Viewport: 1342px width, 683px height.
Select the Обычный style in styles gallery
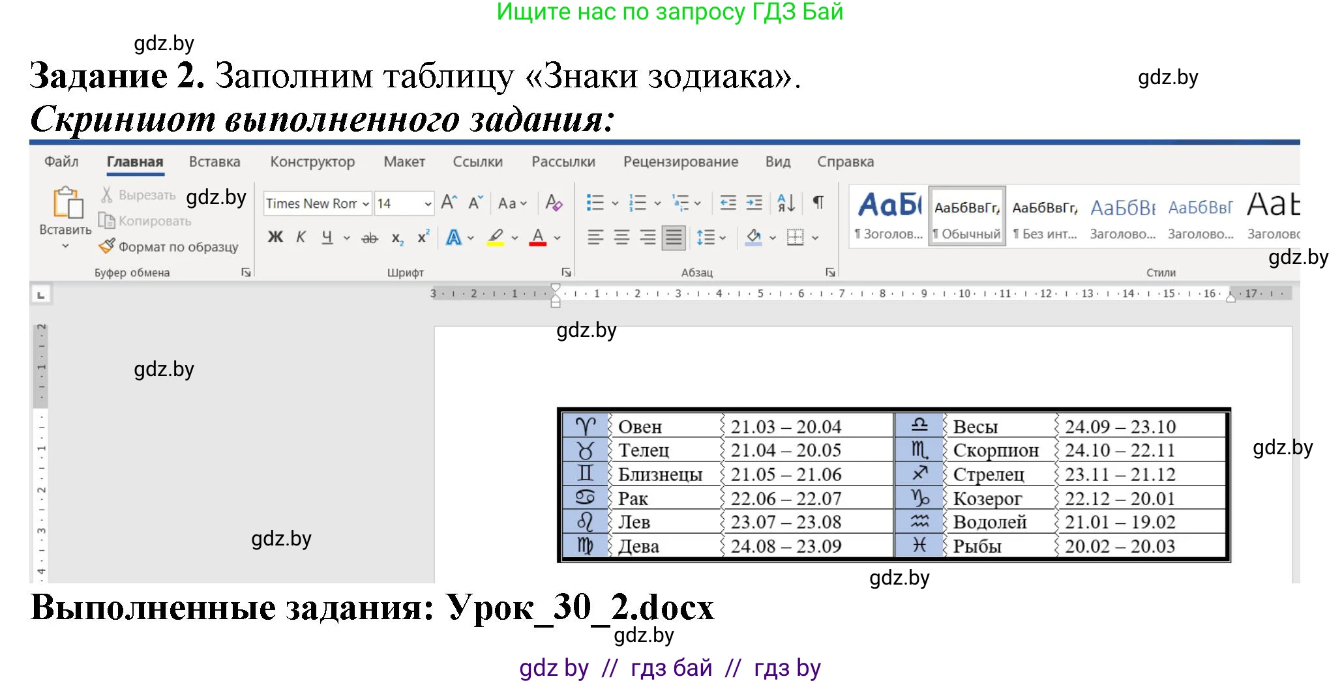click(x=966, y=215)
